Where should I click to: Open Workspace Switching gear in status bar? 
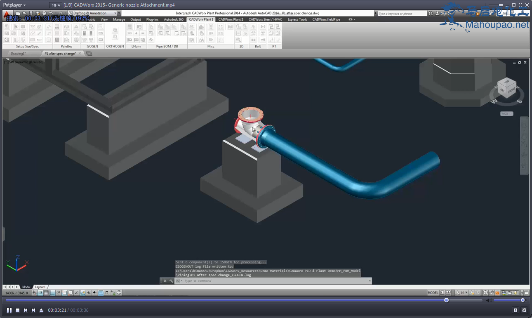[x=485, y=293]
